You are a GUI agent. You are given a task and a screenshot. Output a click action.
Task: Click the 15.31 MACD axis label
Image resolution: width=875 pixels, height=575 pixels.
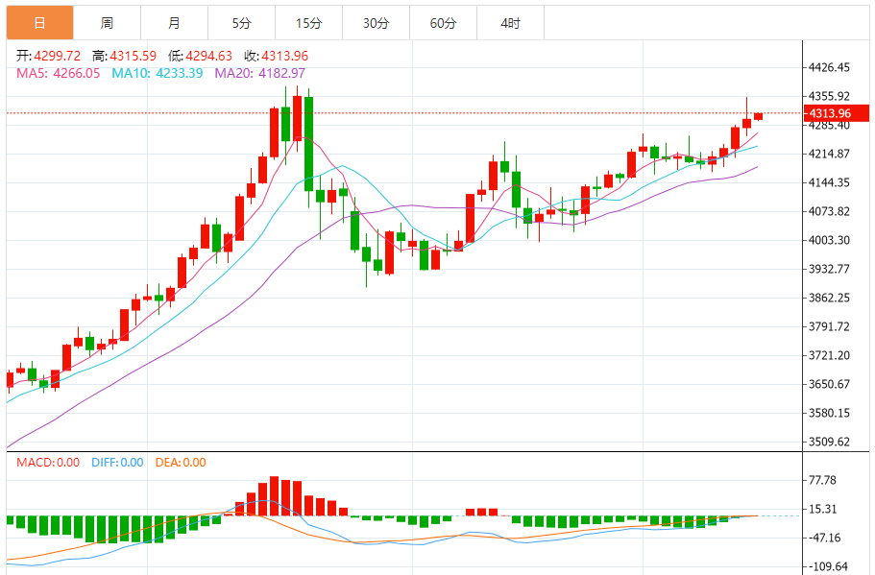coord(822,509)
